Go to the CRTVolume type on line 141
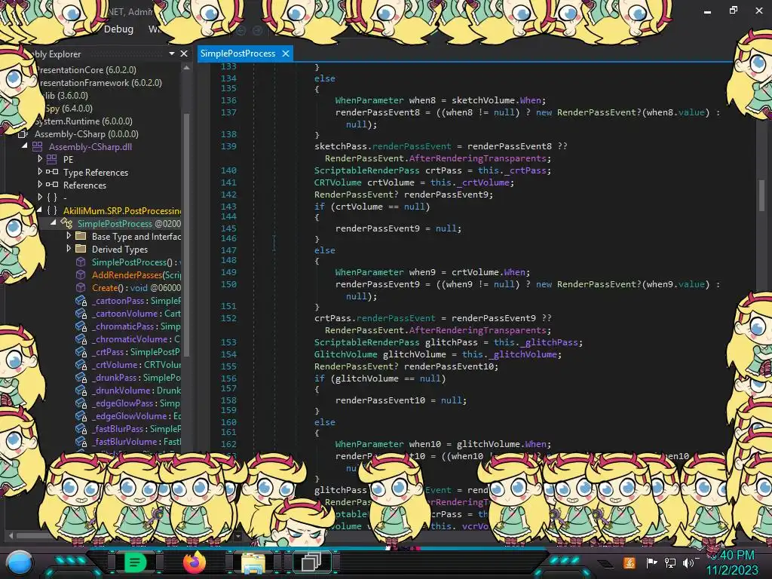 pos(338,182)
